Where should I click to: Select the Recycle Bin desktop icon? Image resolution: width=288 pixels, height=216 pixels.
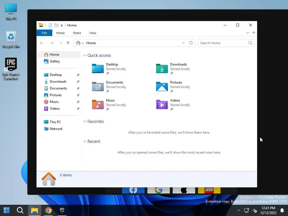pos(11,40)
